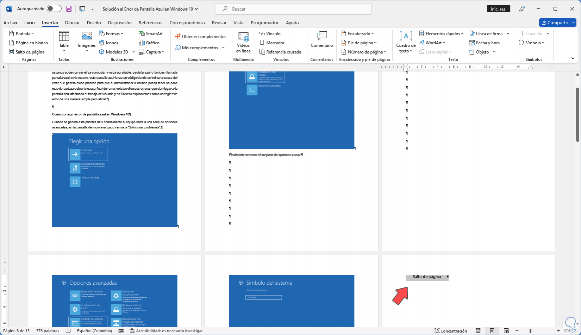Click the Objeto insert icon
Screen dimensions: 581x335
[x=472, y=52]
